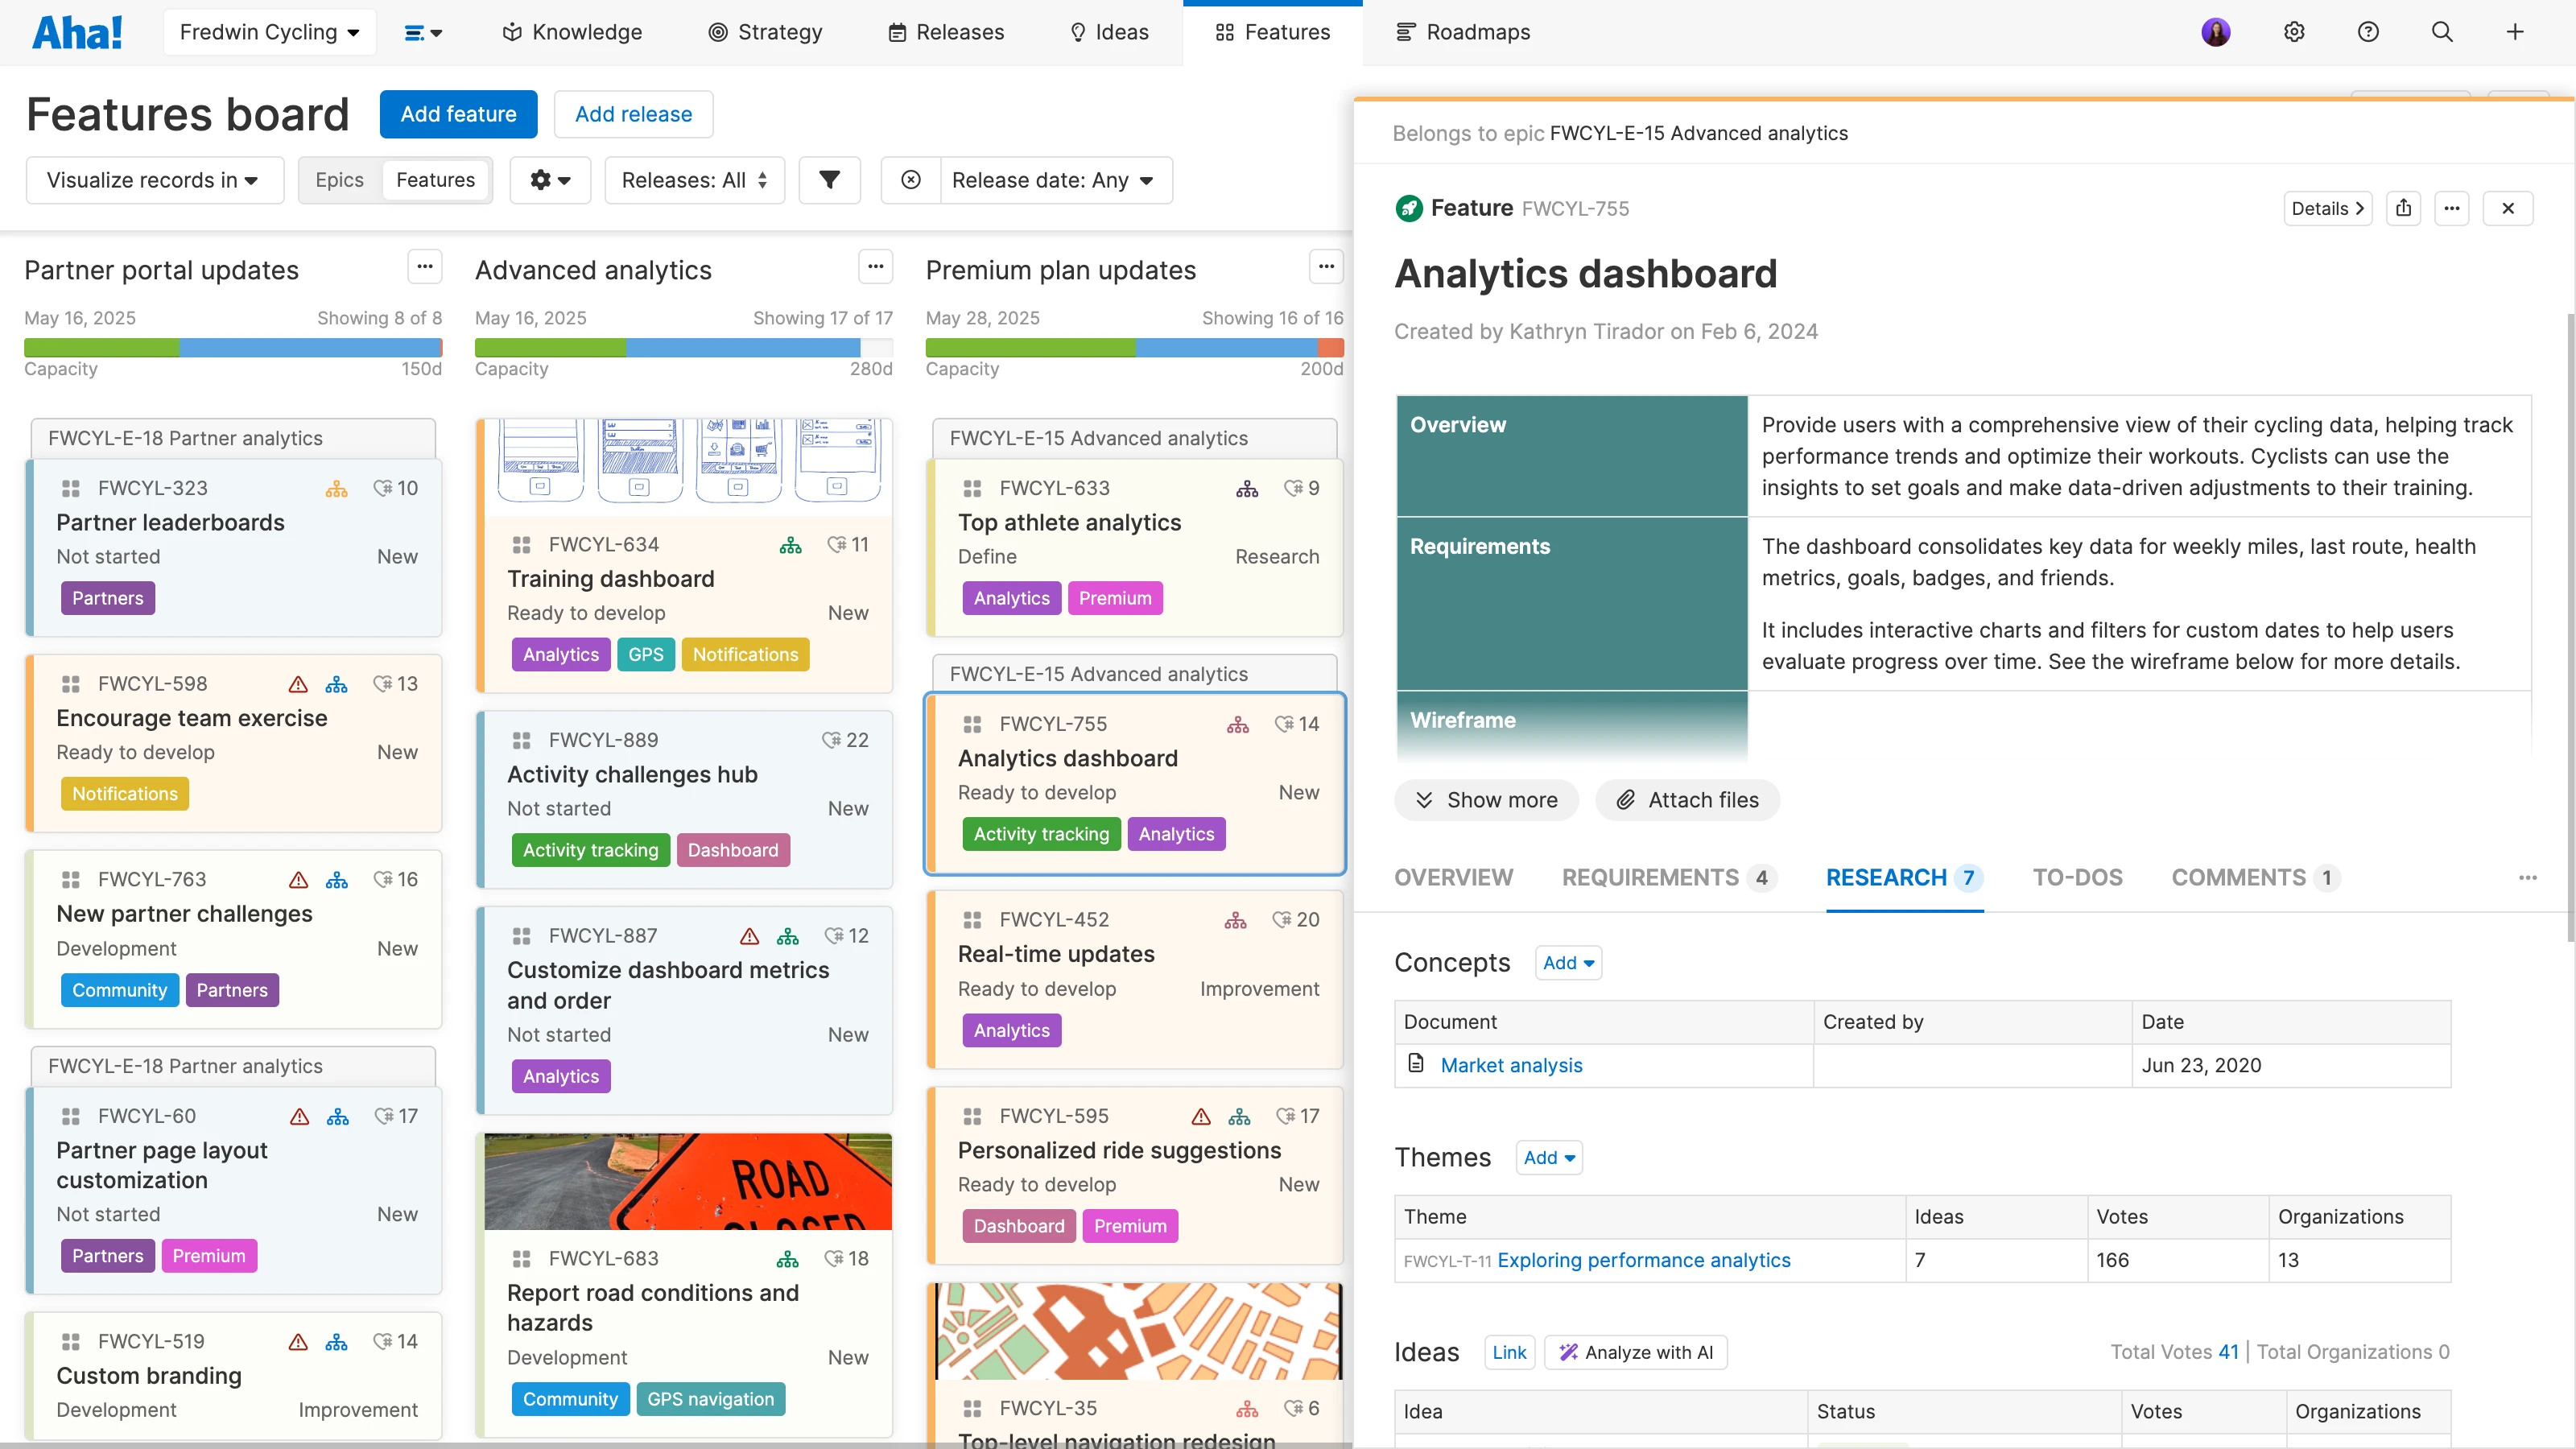Click the plus icon in top bar

pyautogui.click(x=2514, y=32)
